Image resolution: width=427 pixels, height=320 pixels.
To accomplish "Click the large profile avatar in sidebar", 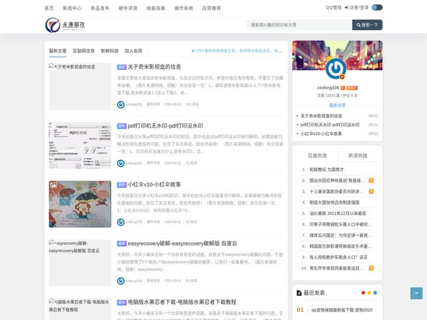I will click(x=336, y=69).
